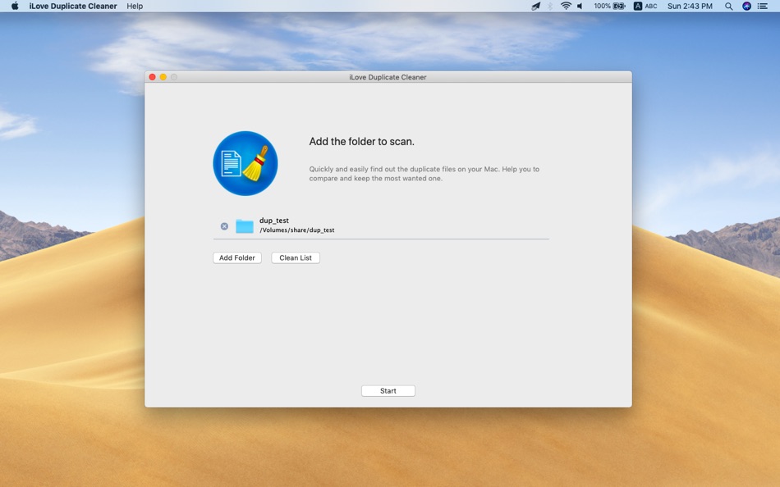Image resolution: width=780 pixels, height=487 pixels.
Task: Click the broom app logo icon
Action: (x=245, y=163)
